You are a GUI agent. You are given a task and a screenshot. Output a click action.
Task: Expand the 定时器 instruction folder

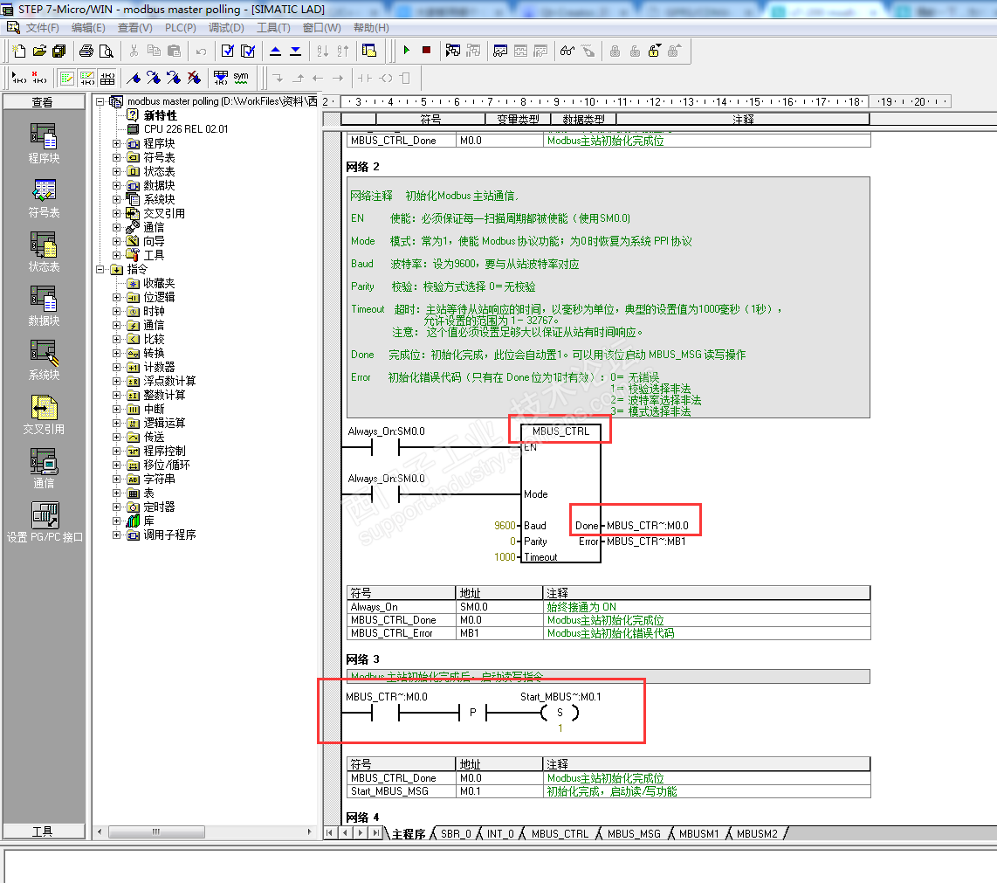(x=116, y=507)
